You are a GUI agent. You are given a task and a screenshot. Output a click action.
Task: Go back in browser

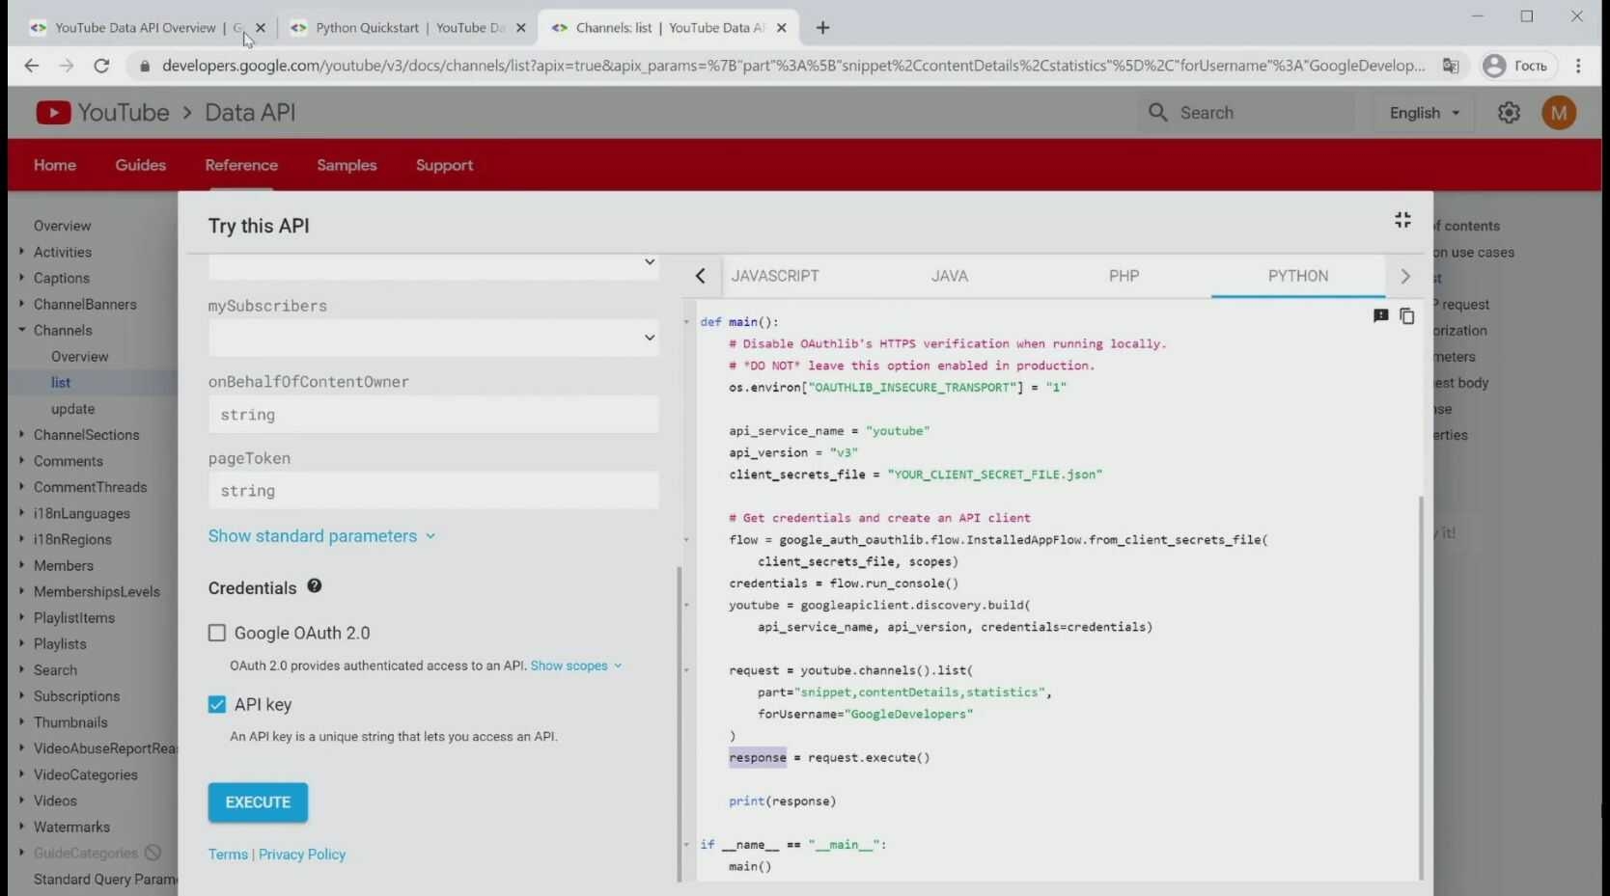click(31, 66)
